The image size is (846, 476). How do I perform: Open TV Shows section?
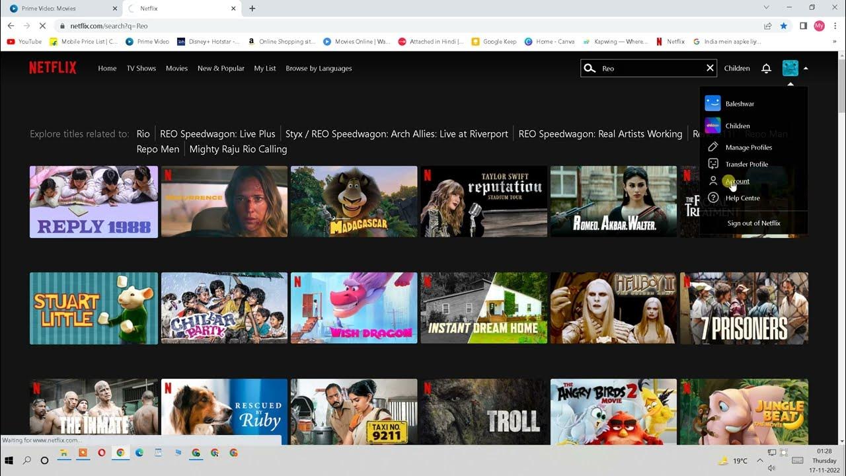pyautogui.click(x=141, y=68)
